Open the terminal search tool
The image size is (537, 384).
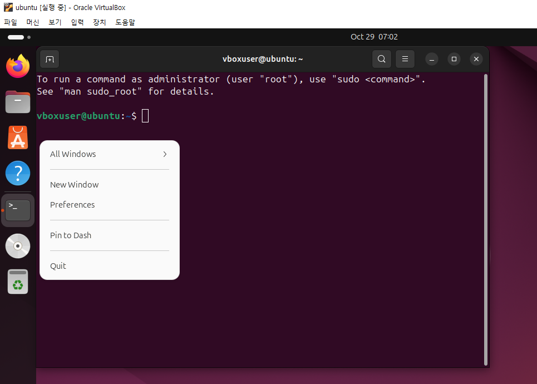tap(382, 59)
